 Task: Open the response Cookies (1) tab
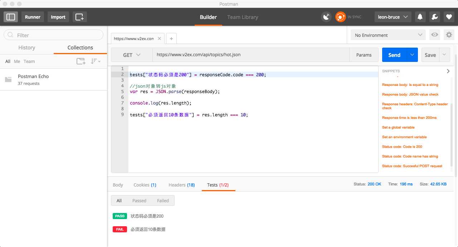(x=145, y=185)
